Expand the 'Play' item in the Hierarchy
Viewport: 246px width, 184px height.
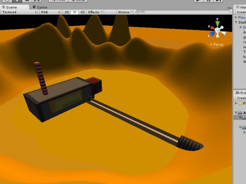[236, 17]
